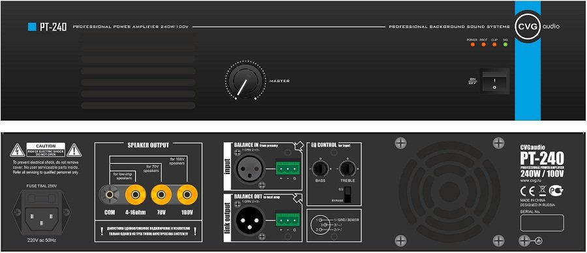Toggle the ON/OFF power rocker switch
The image size is (587, 253).
[494, 81]
